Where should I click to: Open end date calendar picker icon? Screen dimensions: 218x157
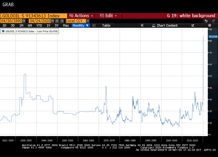52,21
